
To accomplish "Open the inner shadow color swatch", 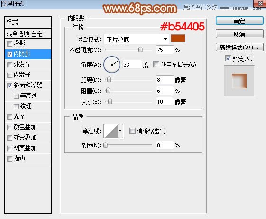I will coord(178,38).
